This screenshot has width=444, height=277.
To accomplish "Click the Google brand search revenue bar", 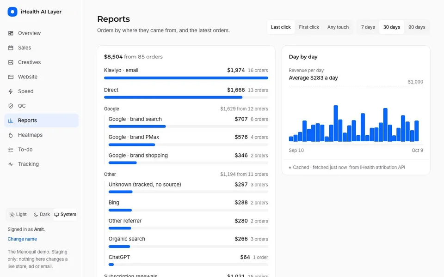I will (x=137, y=126).
